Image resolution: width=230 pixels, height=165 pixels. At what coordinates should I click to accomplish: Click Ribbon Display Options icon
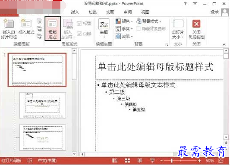click(x=195, y=4)
